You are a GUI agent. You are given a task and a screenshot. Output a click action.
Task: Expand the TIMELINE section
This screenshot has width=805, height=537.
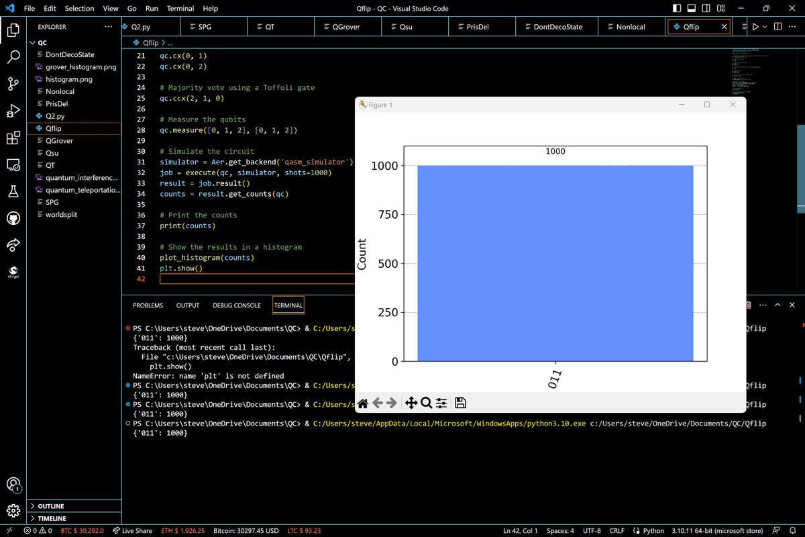point(52,518)
